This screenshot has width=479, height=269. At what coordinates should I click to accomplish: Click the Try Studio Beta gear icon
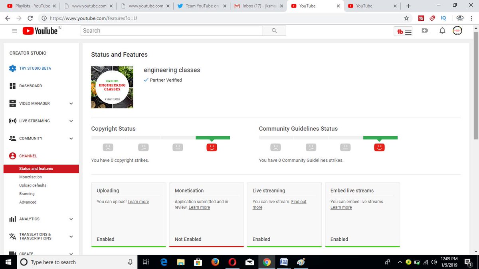tap(12, 68)
